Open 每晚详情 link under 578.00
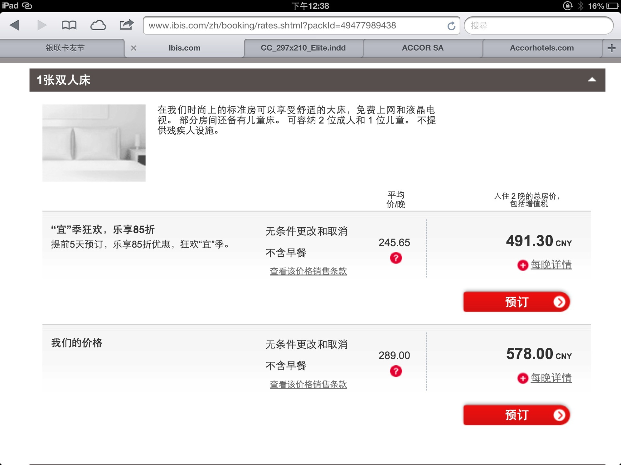The width and height of the screenshot is (621, 465). click(x=551, y=378)
